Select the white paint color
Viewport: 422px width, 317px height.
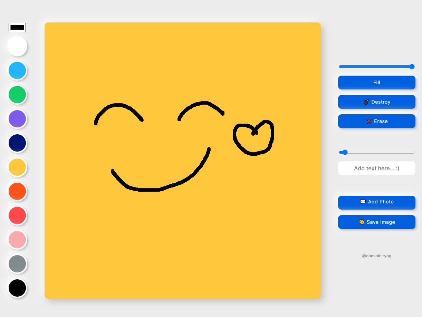tap(17, 46)
